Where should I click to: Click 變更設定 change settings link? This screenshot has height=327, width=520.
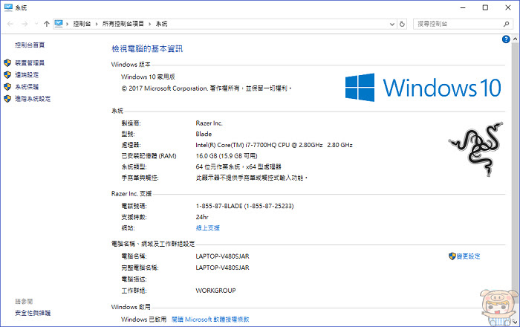468,256
